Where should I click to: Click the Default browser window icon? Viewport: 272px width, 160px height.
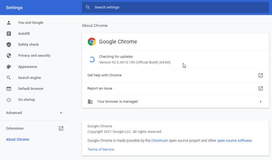(x=9, y=89)
